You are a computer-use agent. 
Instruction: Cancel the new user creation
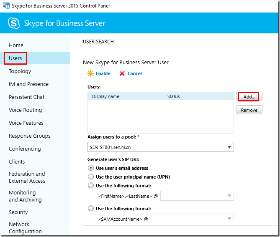coord(134,73)
